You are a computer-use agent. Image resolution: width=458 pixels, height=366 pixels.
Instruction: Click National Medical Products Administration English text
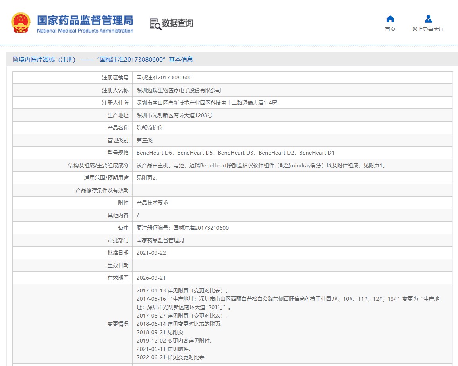click(85, 31)
